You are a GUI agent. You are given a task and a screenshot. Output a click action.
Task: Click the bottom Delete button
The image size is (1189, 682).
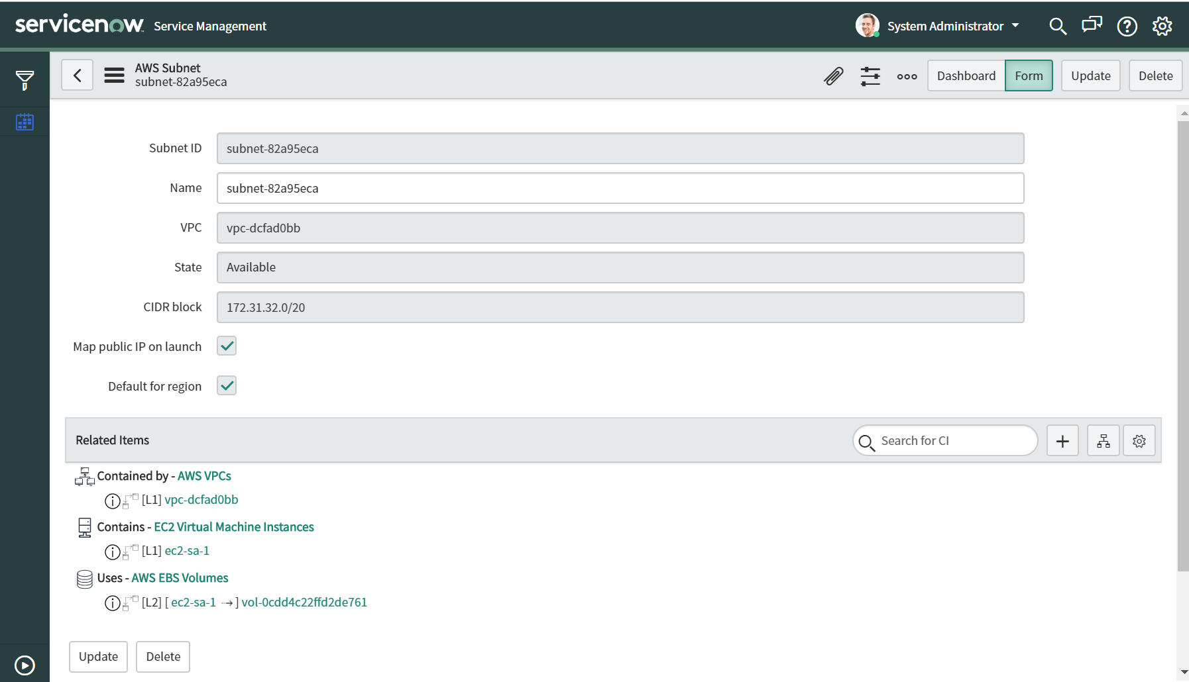click(x=163, y=656)
